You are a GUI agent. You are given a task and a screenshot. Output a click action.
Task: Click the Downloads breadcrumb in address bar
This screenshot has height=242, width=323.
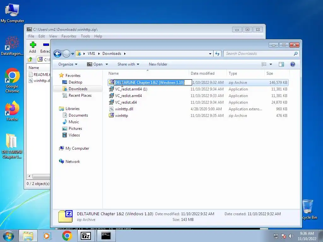click(x=112, y=54)
